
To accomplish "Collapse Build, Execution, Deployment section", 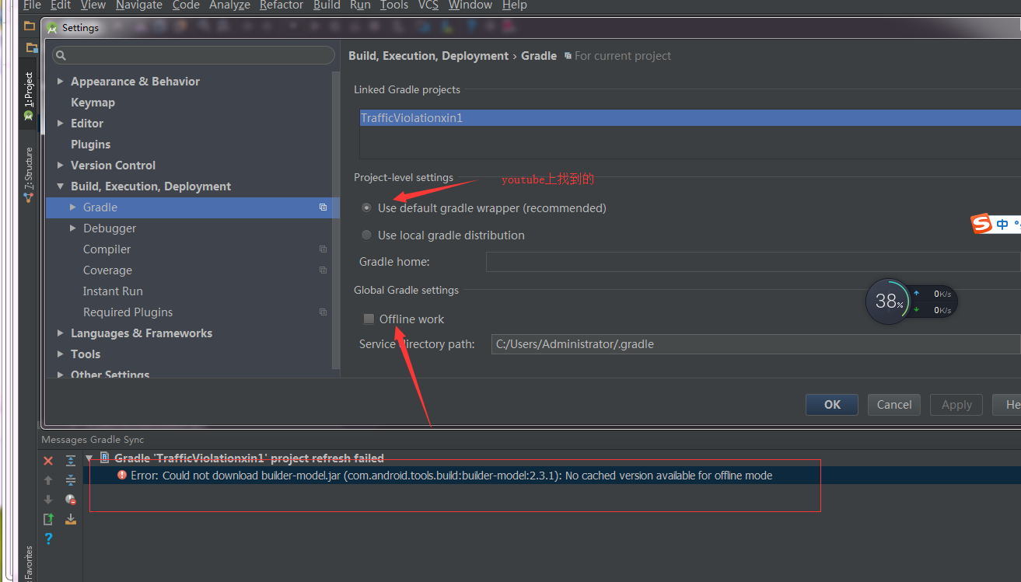I will (61, 186).
